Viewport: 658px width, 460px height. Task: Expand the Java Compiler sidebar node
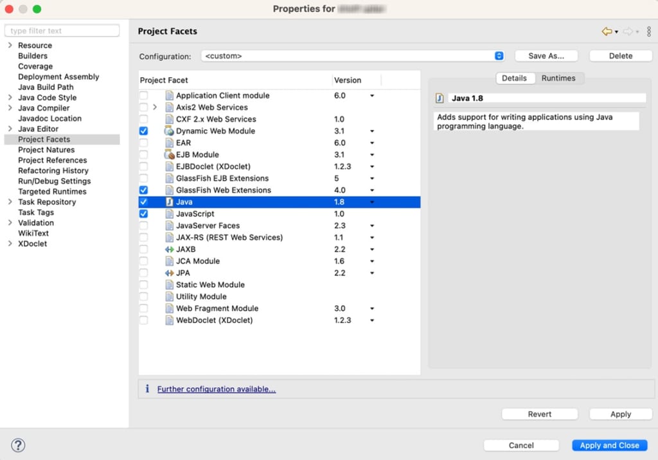coord(10,108)
